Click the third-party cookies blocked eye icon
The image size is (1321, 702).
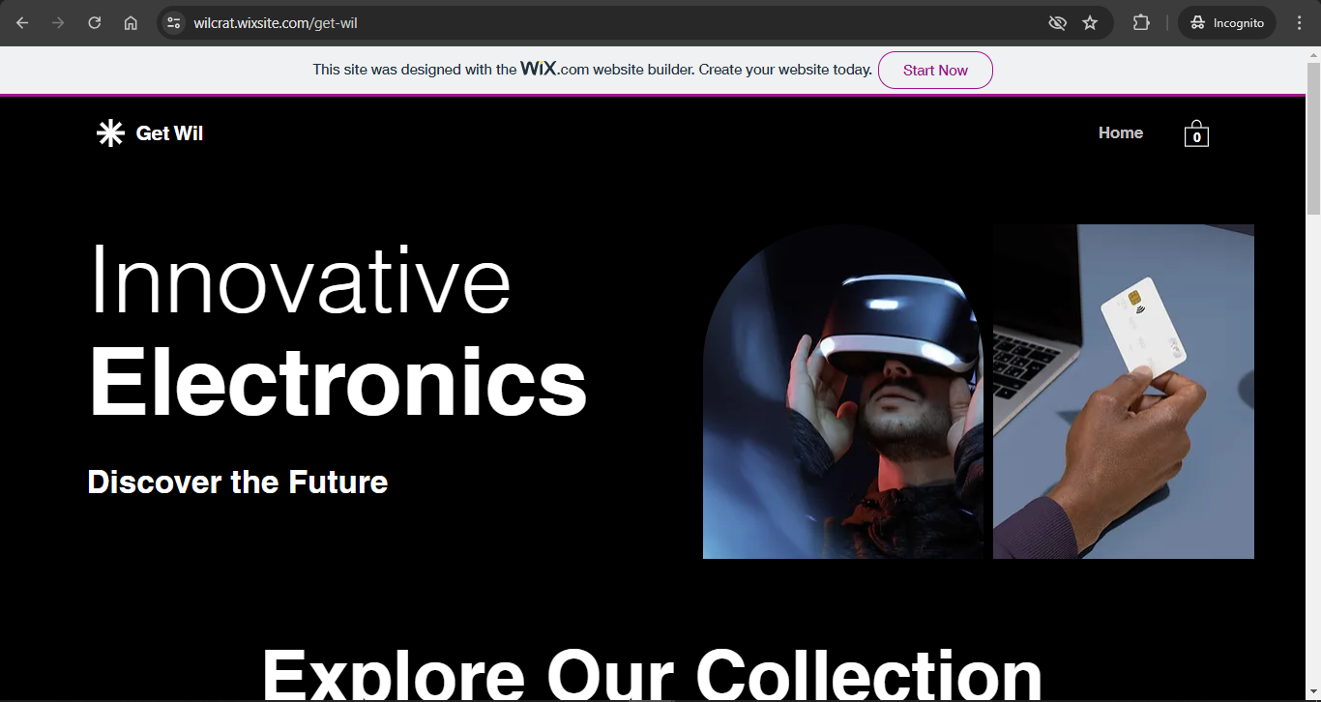pyautogui.click(x=1057, y=22)
